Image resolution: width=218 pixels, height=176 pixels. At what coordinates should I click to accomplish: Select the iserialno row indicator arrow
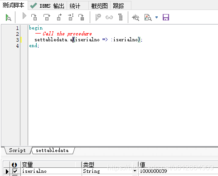point(7,171)
